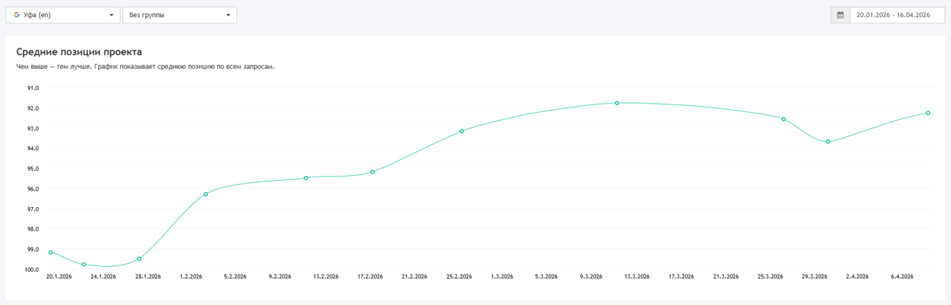The height and width of the screenshot is (305, 951).
Task: Expand the Без группы group dropdown
Action: (180, 15)
